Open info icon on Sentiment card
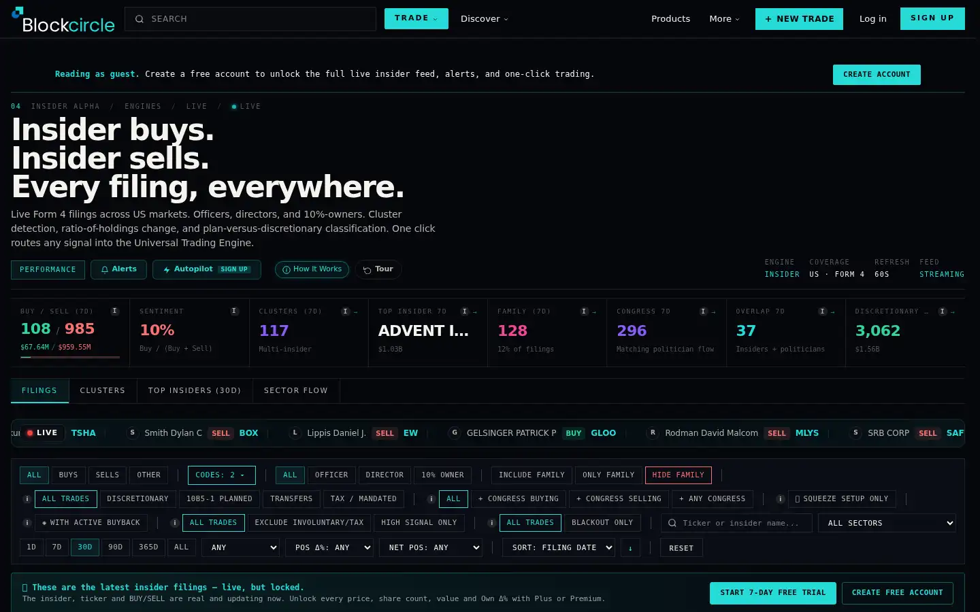 [234, 311]
